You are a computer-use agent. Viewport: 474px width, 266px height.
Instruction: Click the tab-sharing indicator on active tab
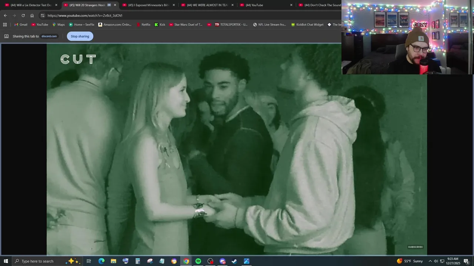click(x=109, y=5)
